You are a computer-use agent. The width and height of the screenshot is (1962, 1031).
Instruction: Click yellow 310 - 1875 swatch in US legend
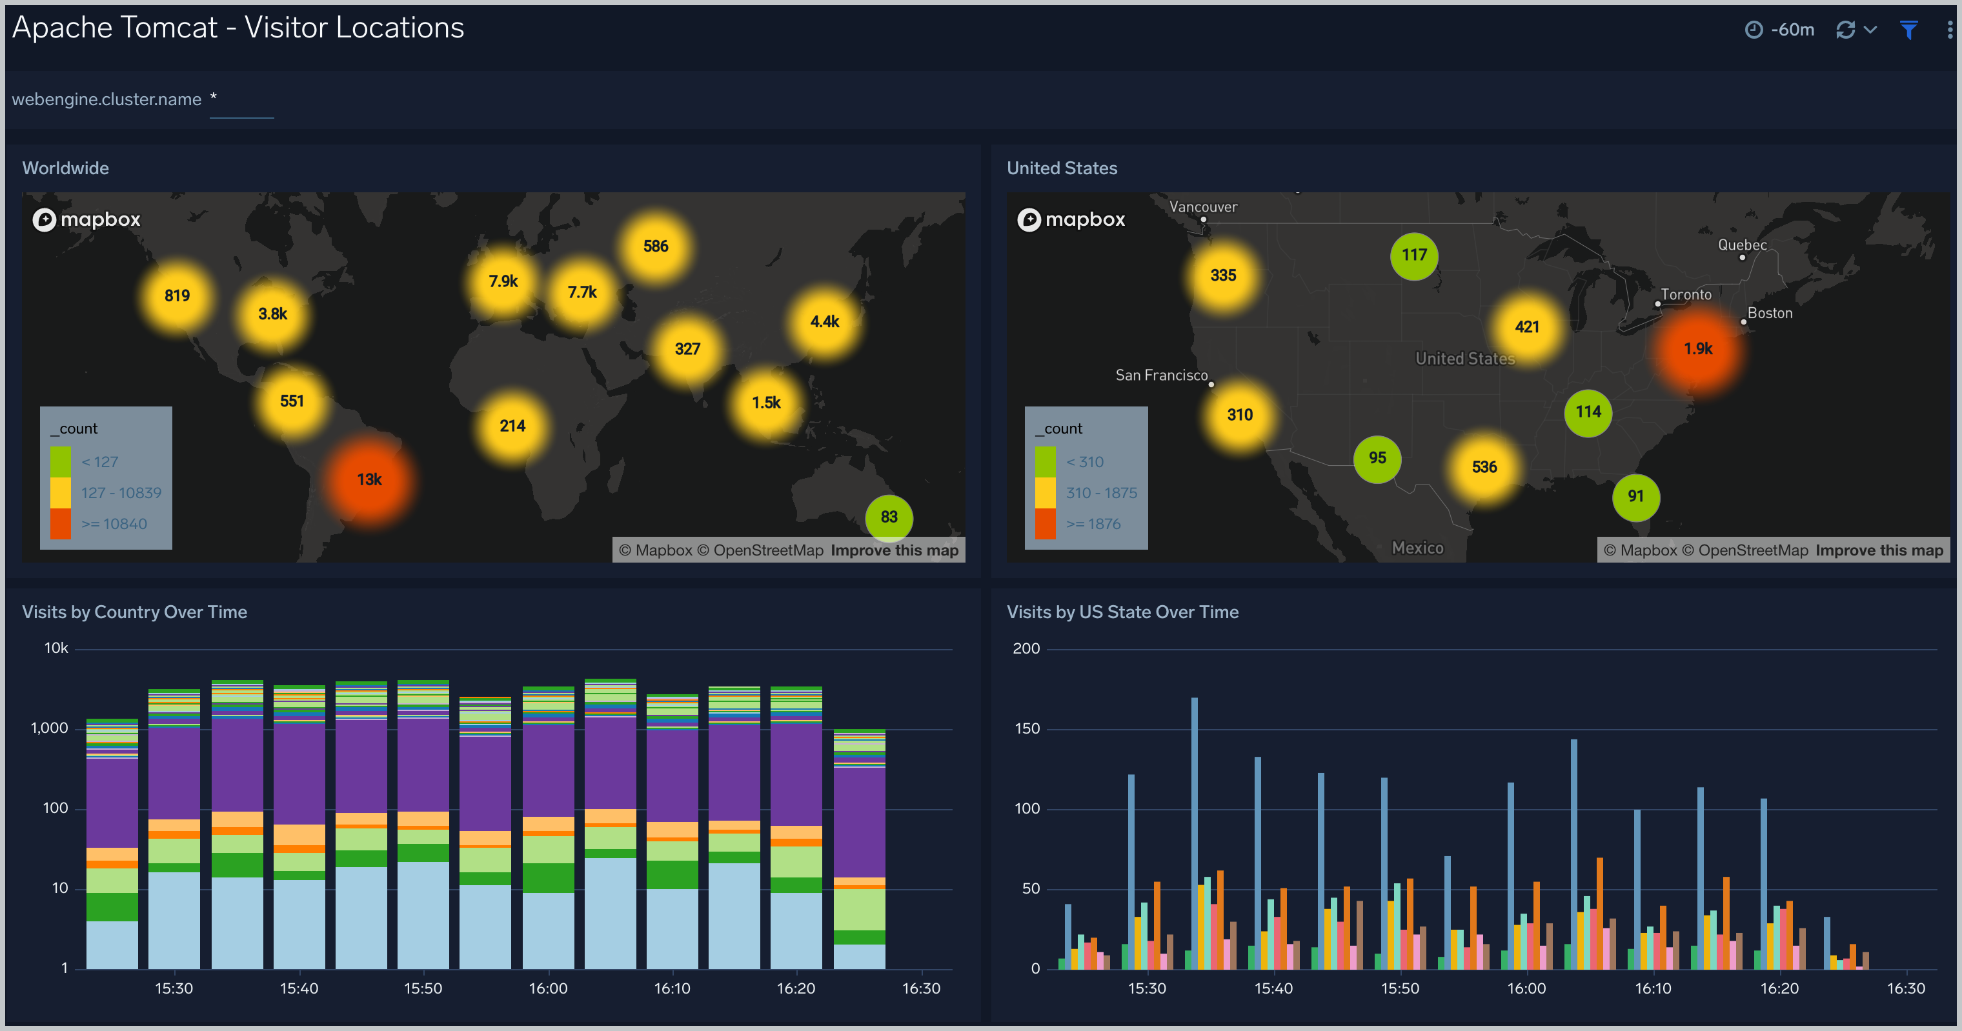[1046, 493]
